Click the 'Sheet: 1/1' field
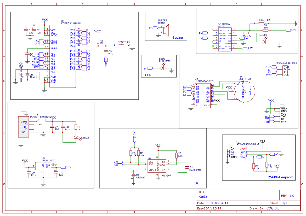This screenshot has width=306, height=216. 279,203
